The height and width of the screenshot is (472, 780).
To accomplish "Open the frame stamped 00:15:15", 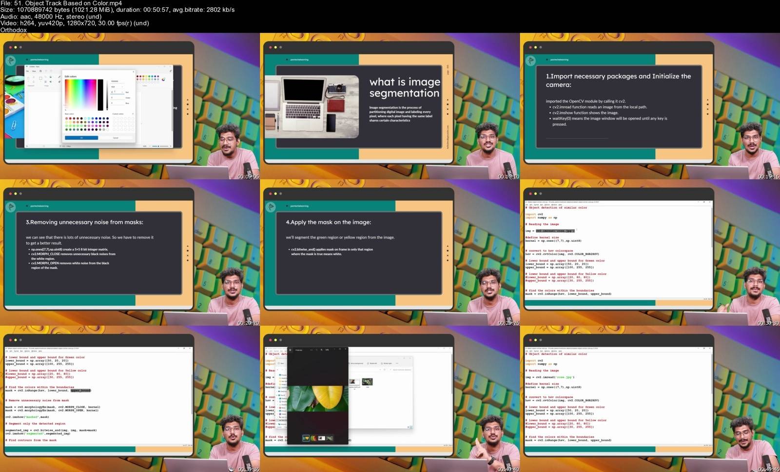I will click(x=650, y=106).
